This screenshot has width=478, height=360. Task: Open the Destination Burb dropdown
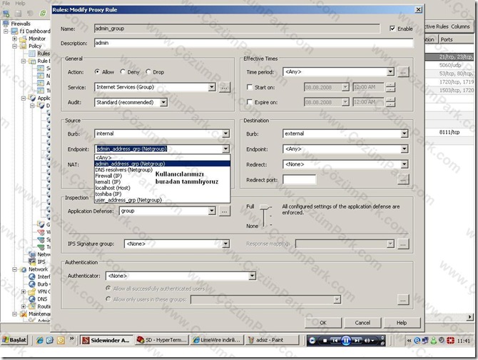click(405, 134)
